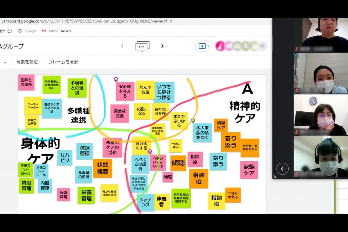Click the purple pin marker above 安心感 note

(116, 79)
